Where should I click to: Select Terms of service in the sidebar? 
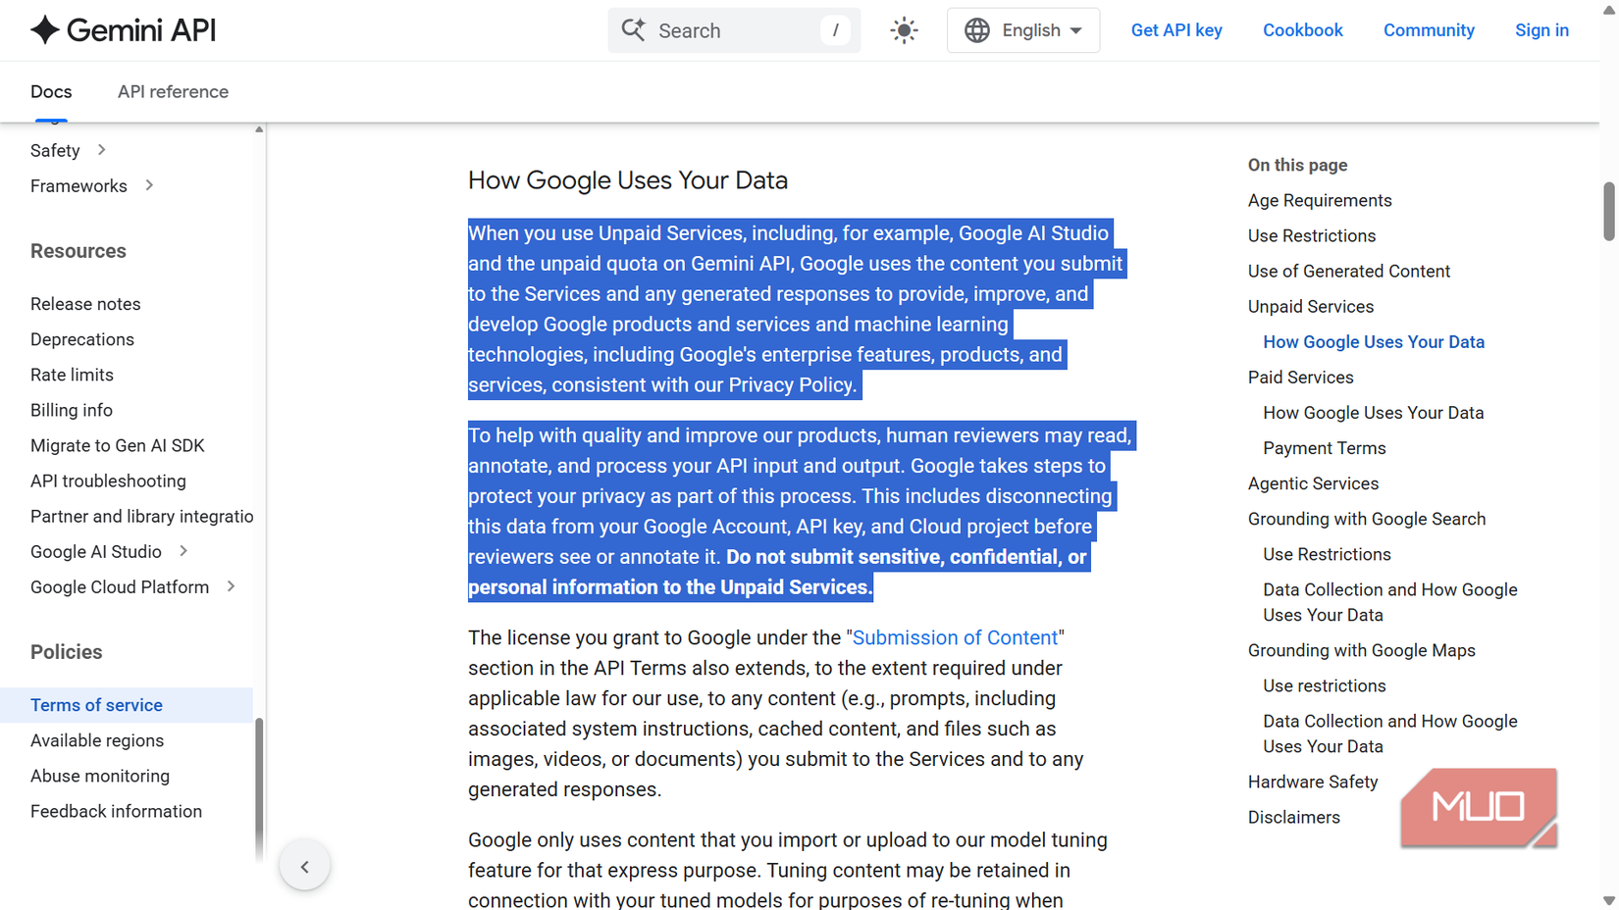[96, 704]
